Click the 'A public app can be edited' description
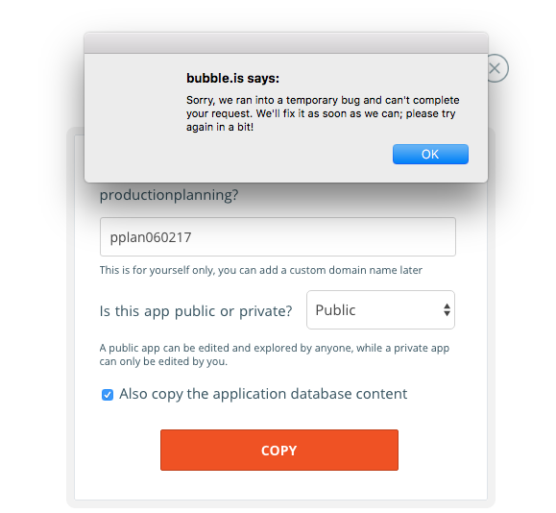This screenshot has height=513, width=556. click(274, 354)
